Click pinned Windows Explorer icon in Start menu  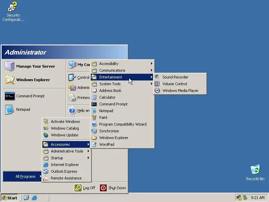pos(10,80)
